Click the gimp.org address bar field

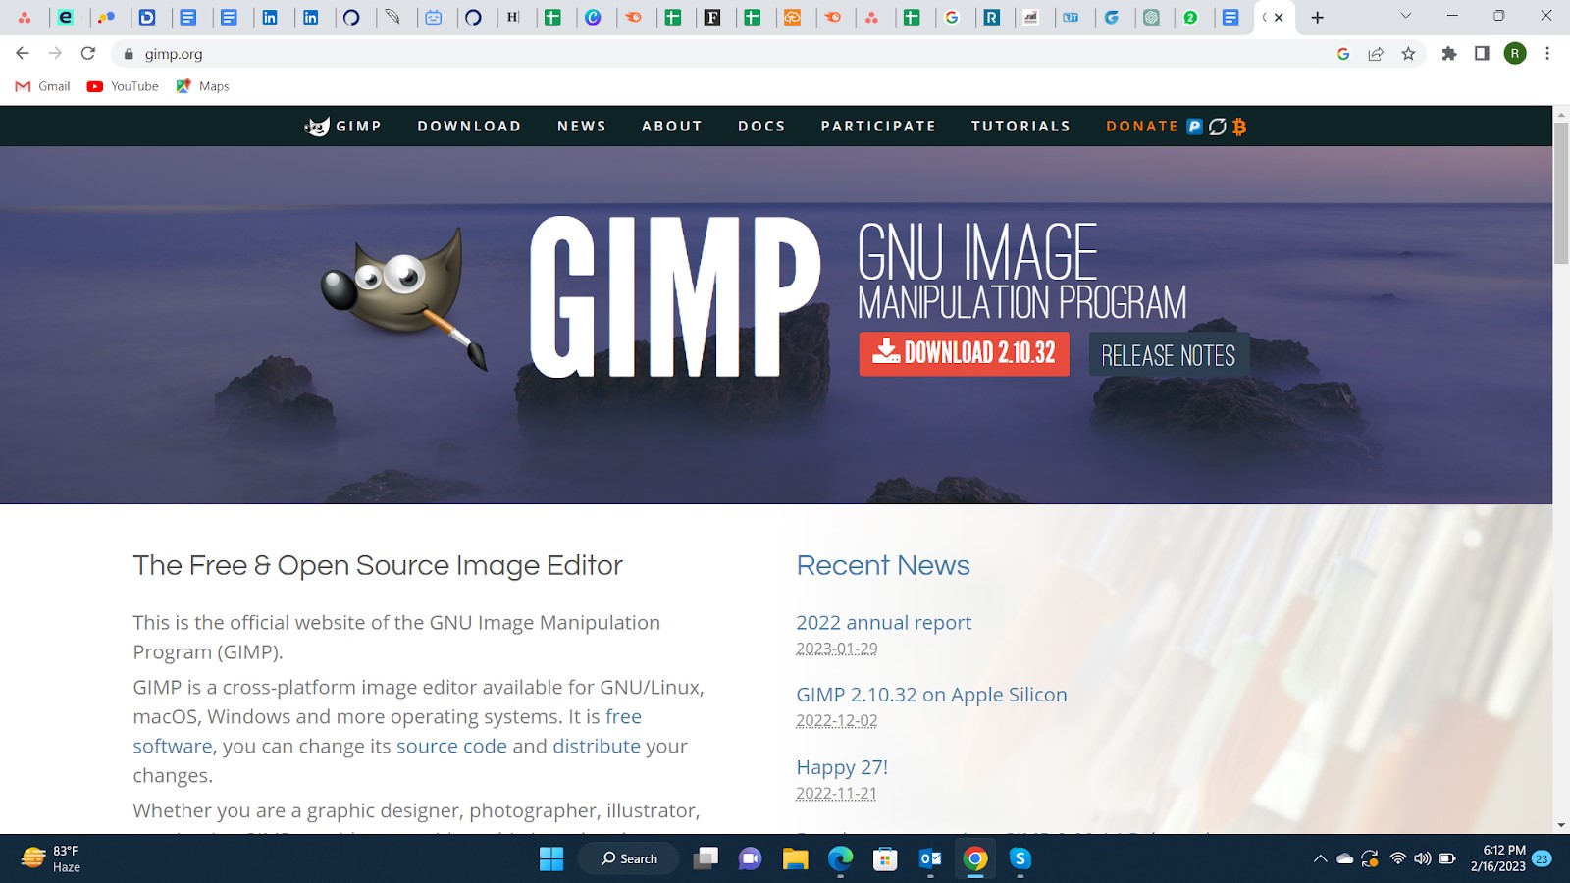click(x=687, y=54)
